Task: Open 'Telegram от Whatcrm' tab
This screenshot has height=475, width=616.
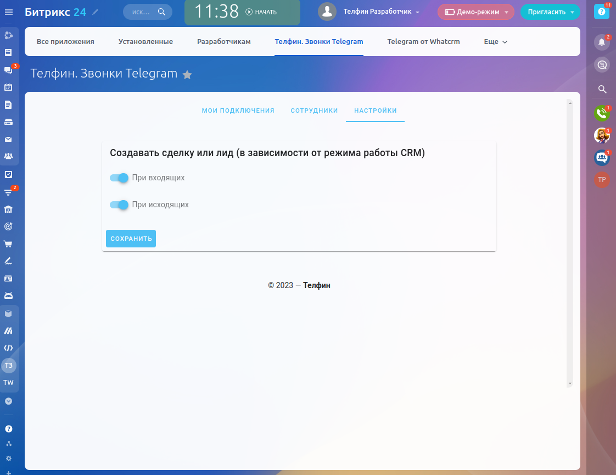Action: [423, 42]
